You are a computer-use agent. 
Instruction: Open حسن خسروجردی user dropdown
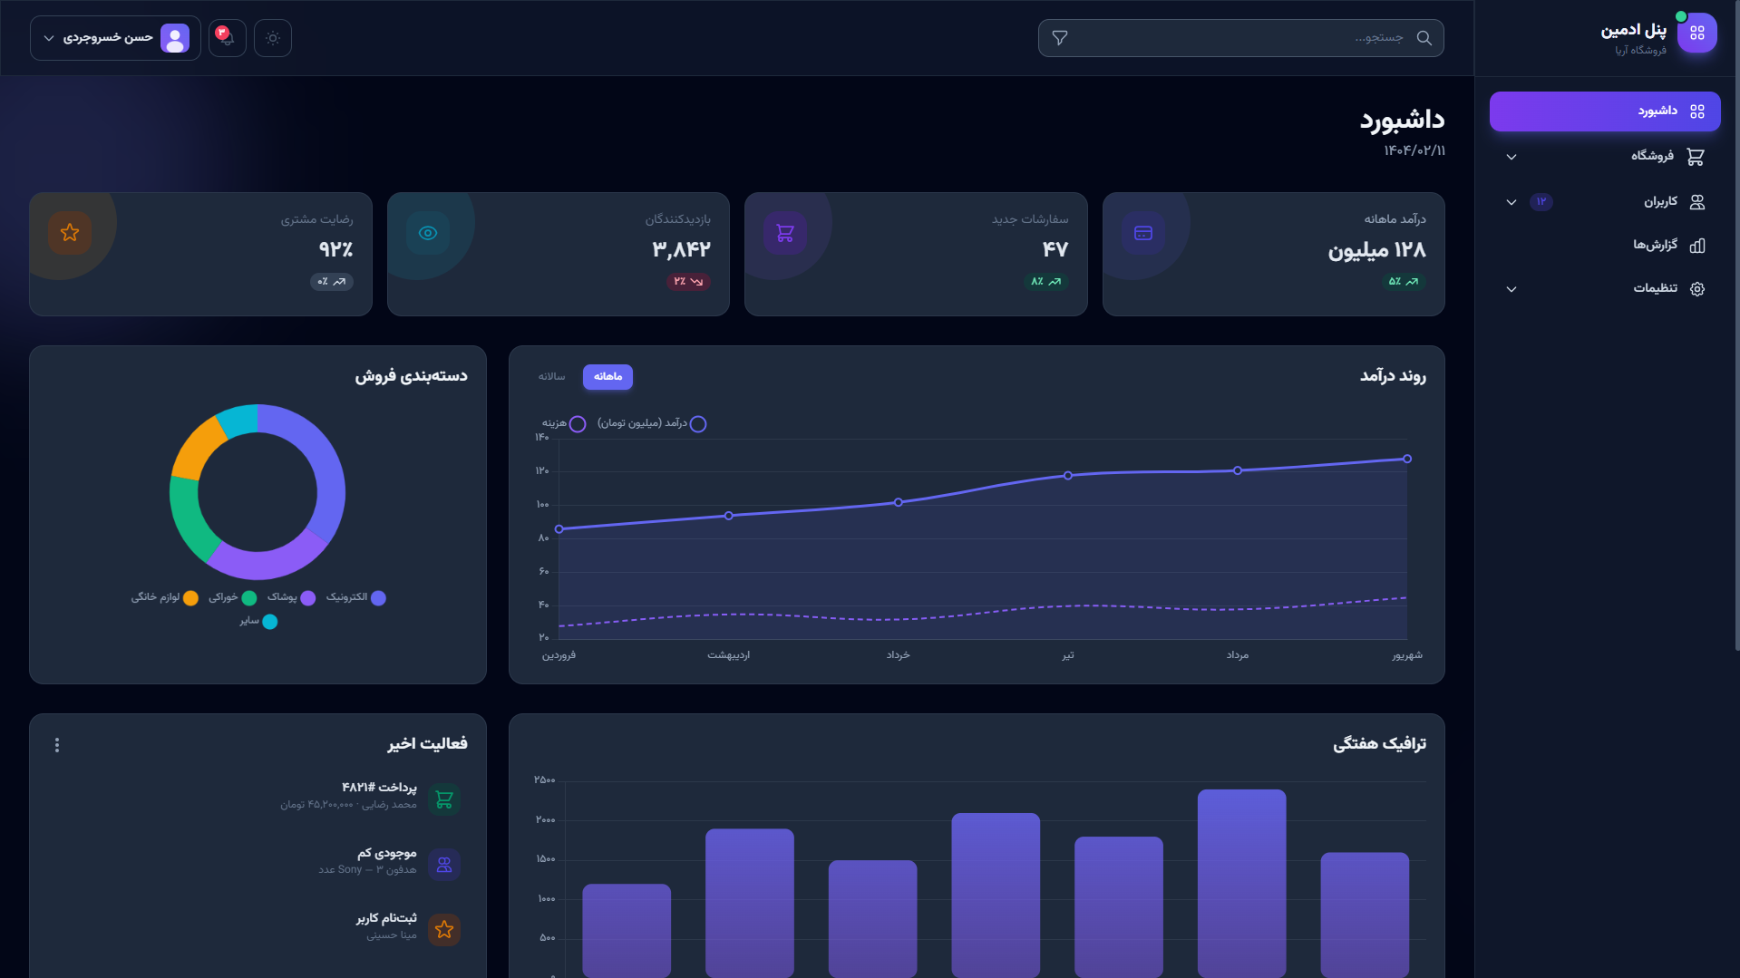click(x=115, y=38)
